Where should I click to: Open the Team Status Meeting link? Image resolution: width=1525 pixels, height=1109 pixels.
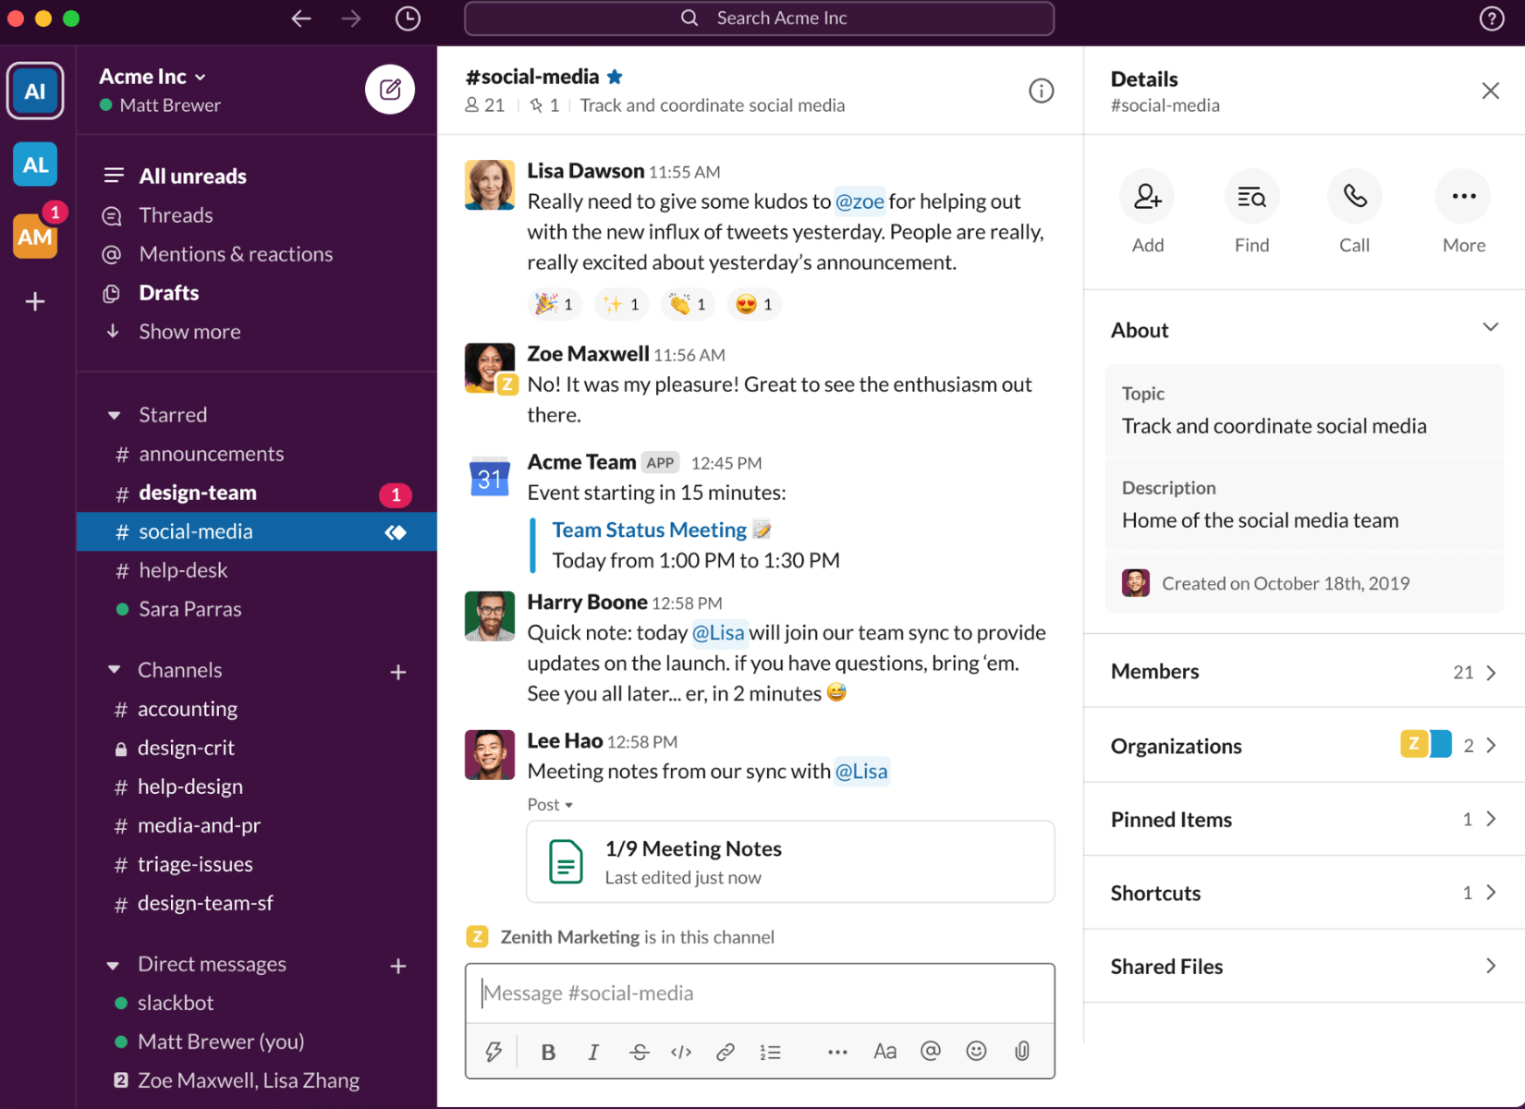[649, 530]
